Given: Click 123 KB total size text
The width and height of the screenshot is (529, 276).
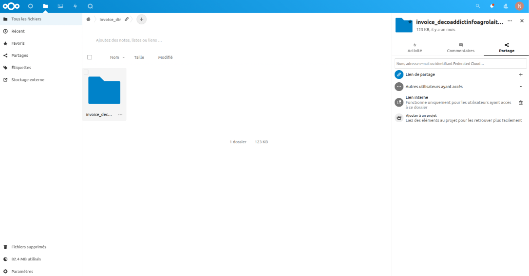Looking at the screenshot, I should [x=261, y=142].
